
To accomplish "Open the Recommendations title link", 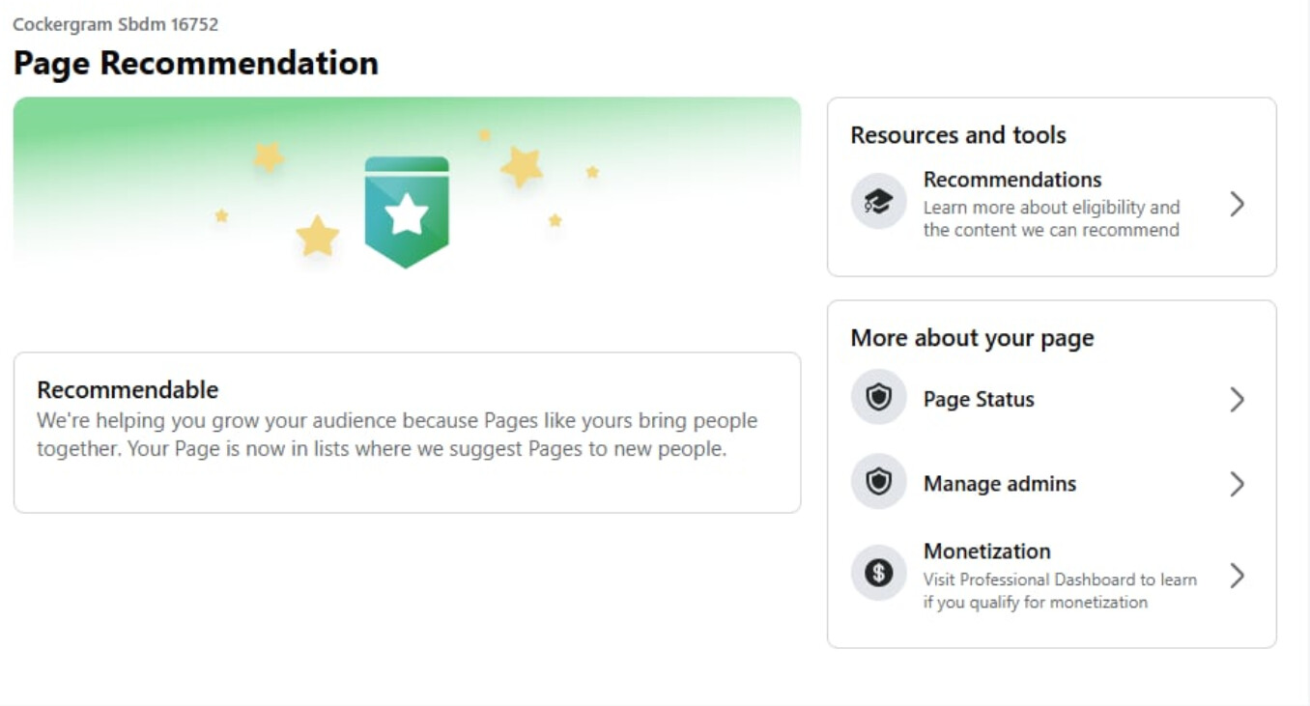I will tap(1011, 180).
